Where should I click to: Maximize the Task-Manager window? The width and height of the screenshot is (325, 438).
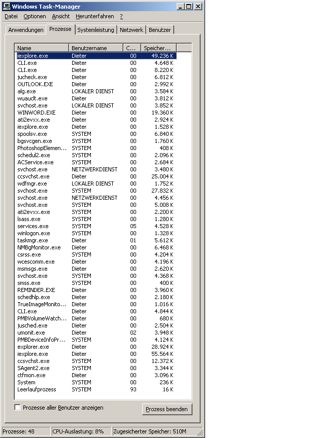point(188,7)
